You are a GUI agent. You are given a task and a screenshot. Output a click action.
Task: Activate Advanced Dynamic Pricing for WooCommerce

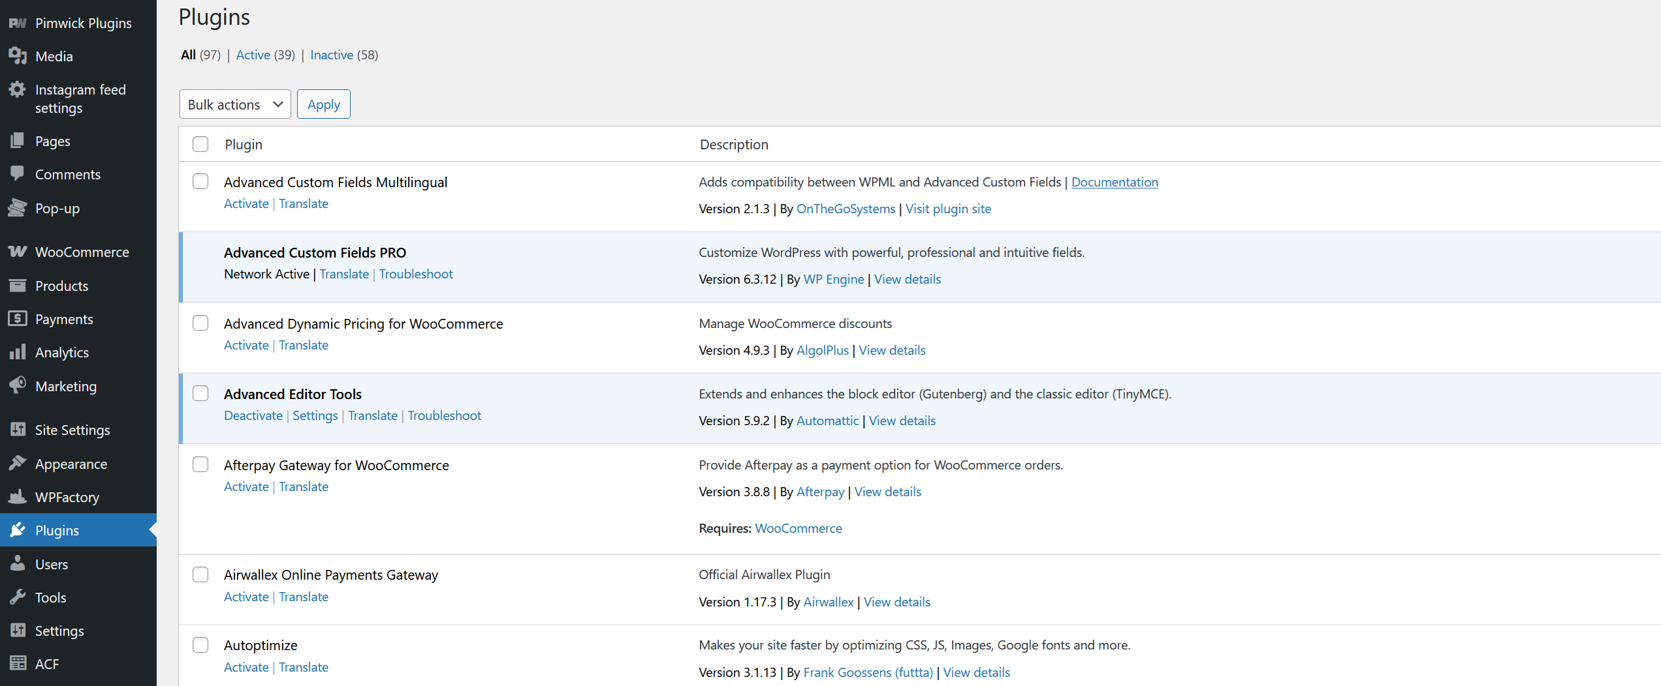[x=246, y=345]
